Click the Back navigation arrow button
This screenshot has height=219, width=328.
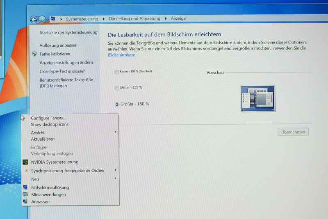pos(34,20)
